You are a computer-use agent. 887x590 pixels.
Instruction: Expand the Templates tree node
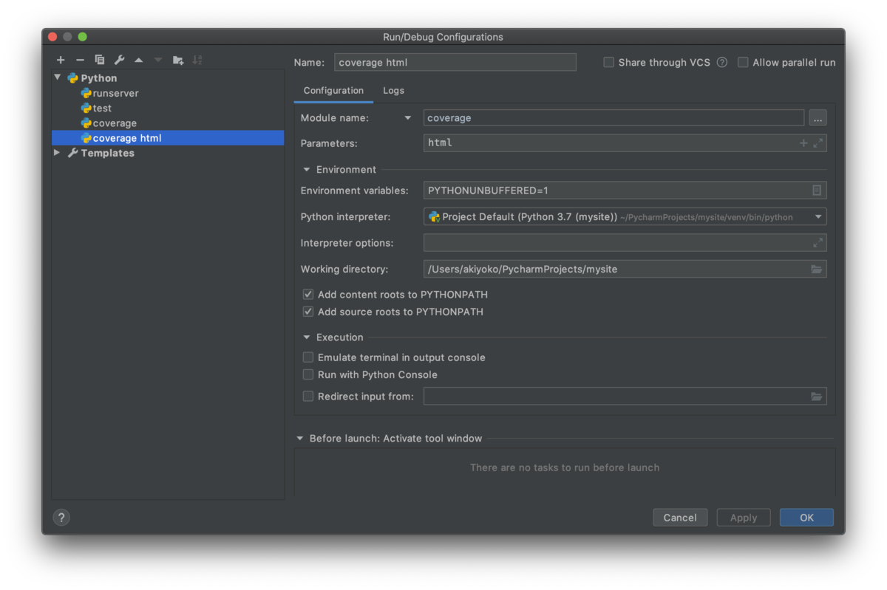pos(58,153)
